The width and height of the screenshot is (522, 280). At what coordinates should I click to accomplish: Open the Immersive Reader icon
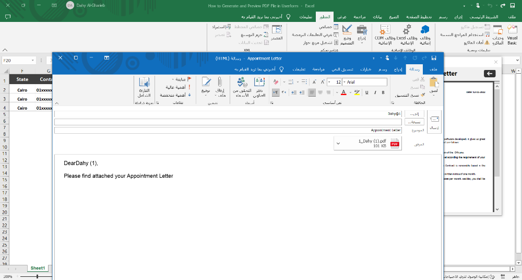[144, 82]
